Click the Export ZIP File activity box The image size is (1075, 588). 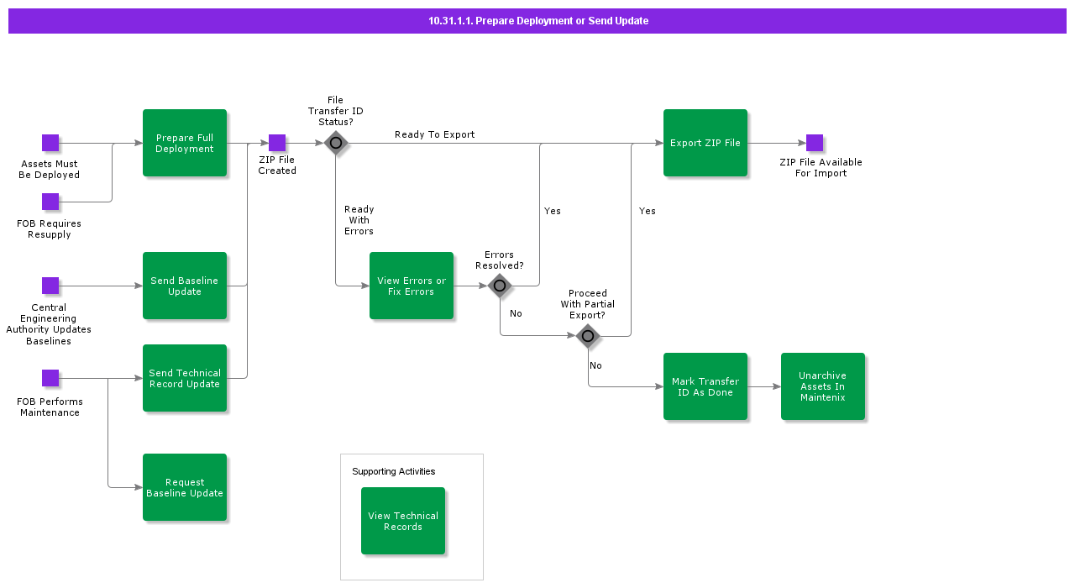pos(705,143)
